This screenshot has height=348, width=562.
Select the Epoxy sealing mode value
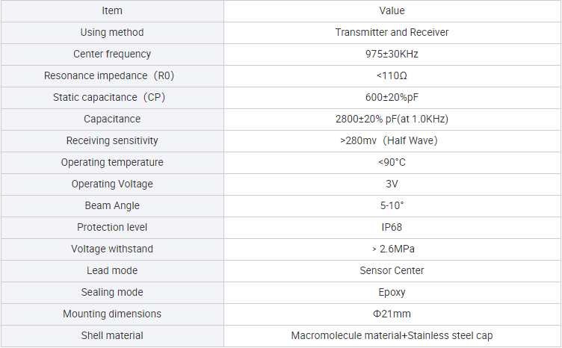[x=392, y=293]
